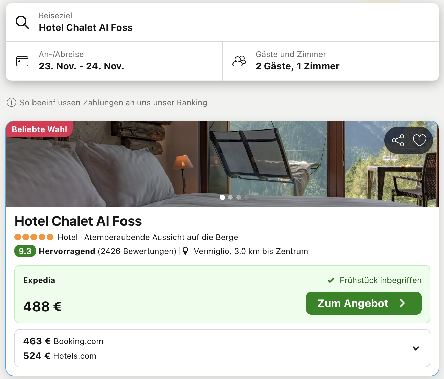Open the Hotel Chalet Al Foss title
Screen dimensions: 444x379
click(x=78, y=221)
